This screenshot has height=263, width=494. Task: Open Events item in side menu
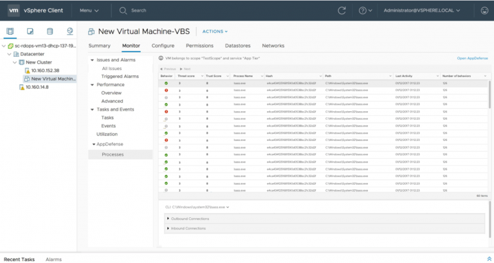(x=108, y=126)
